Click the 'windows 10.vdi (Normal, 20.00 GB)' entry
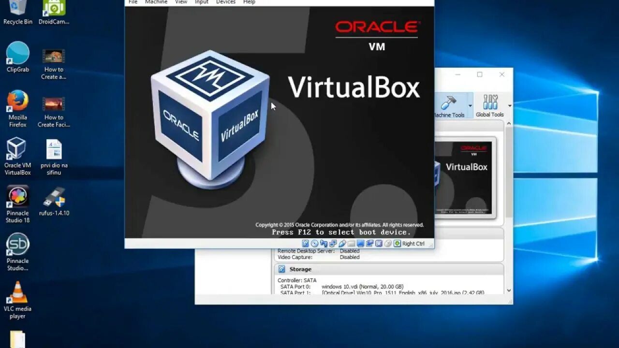This screenshot has width=619, height=348. coord(362,287)
